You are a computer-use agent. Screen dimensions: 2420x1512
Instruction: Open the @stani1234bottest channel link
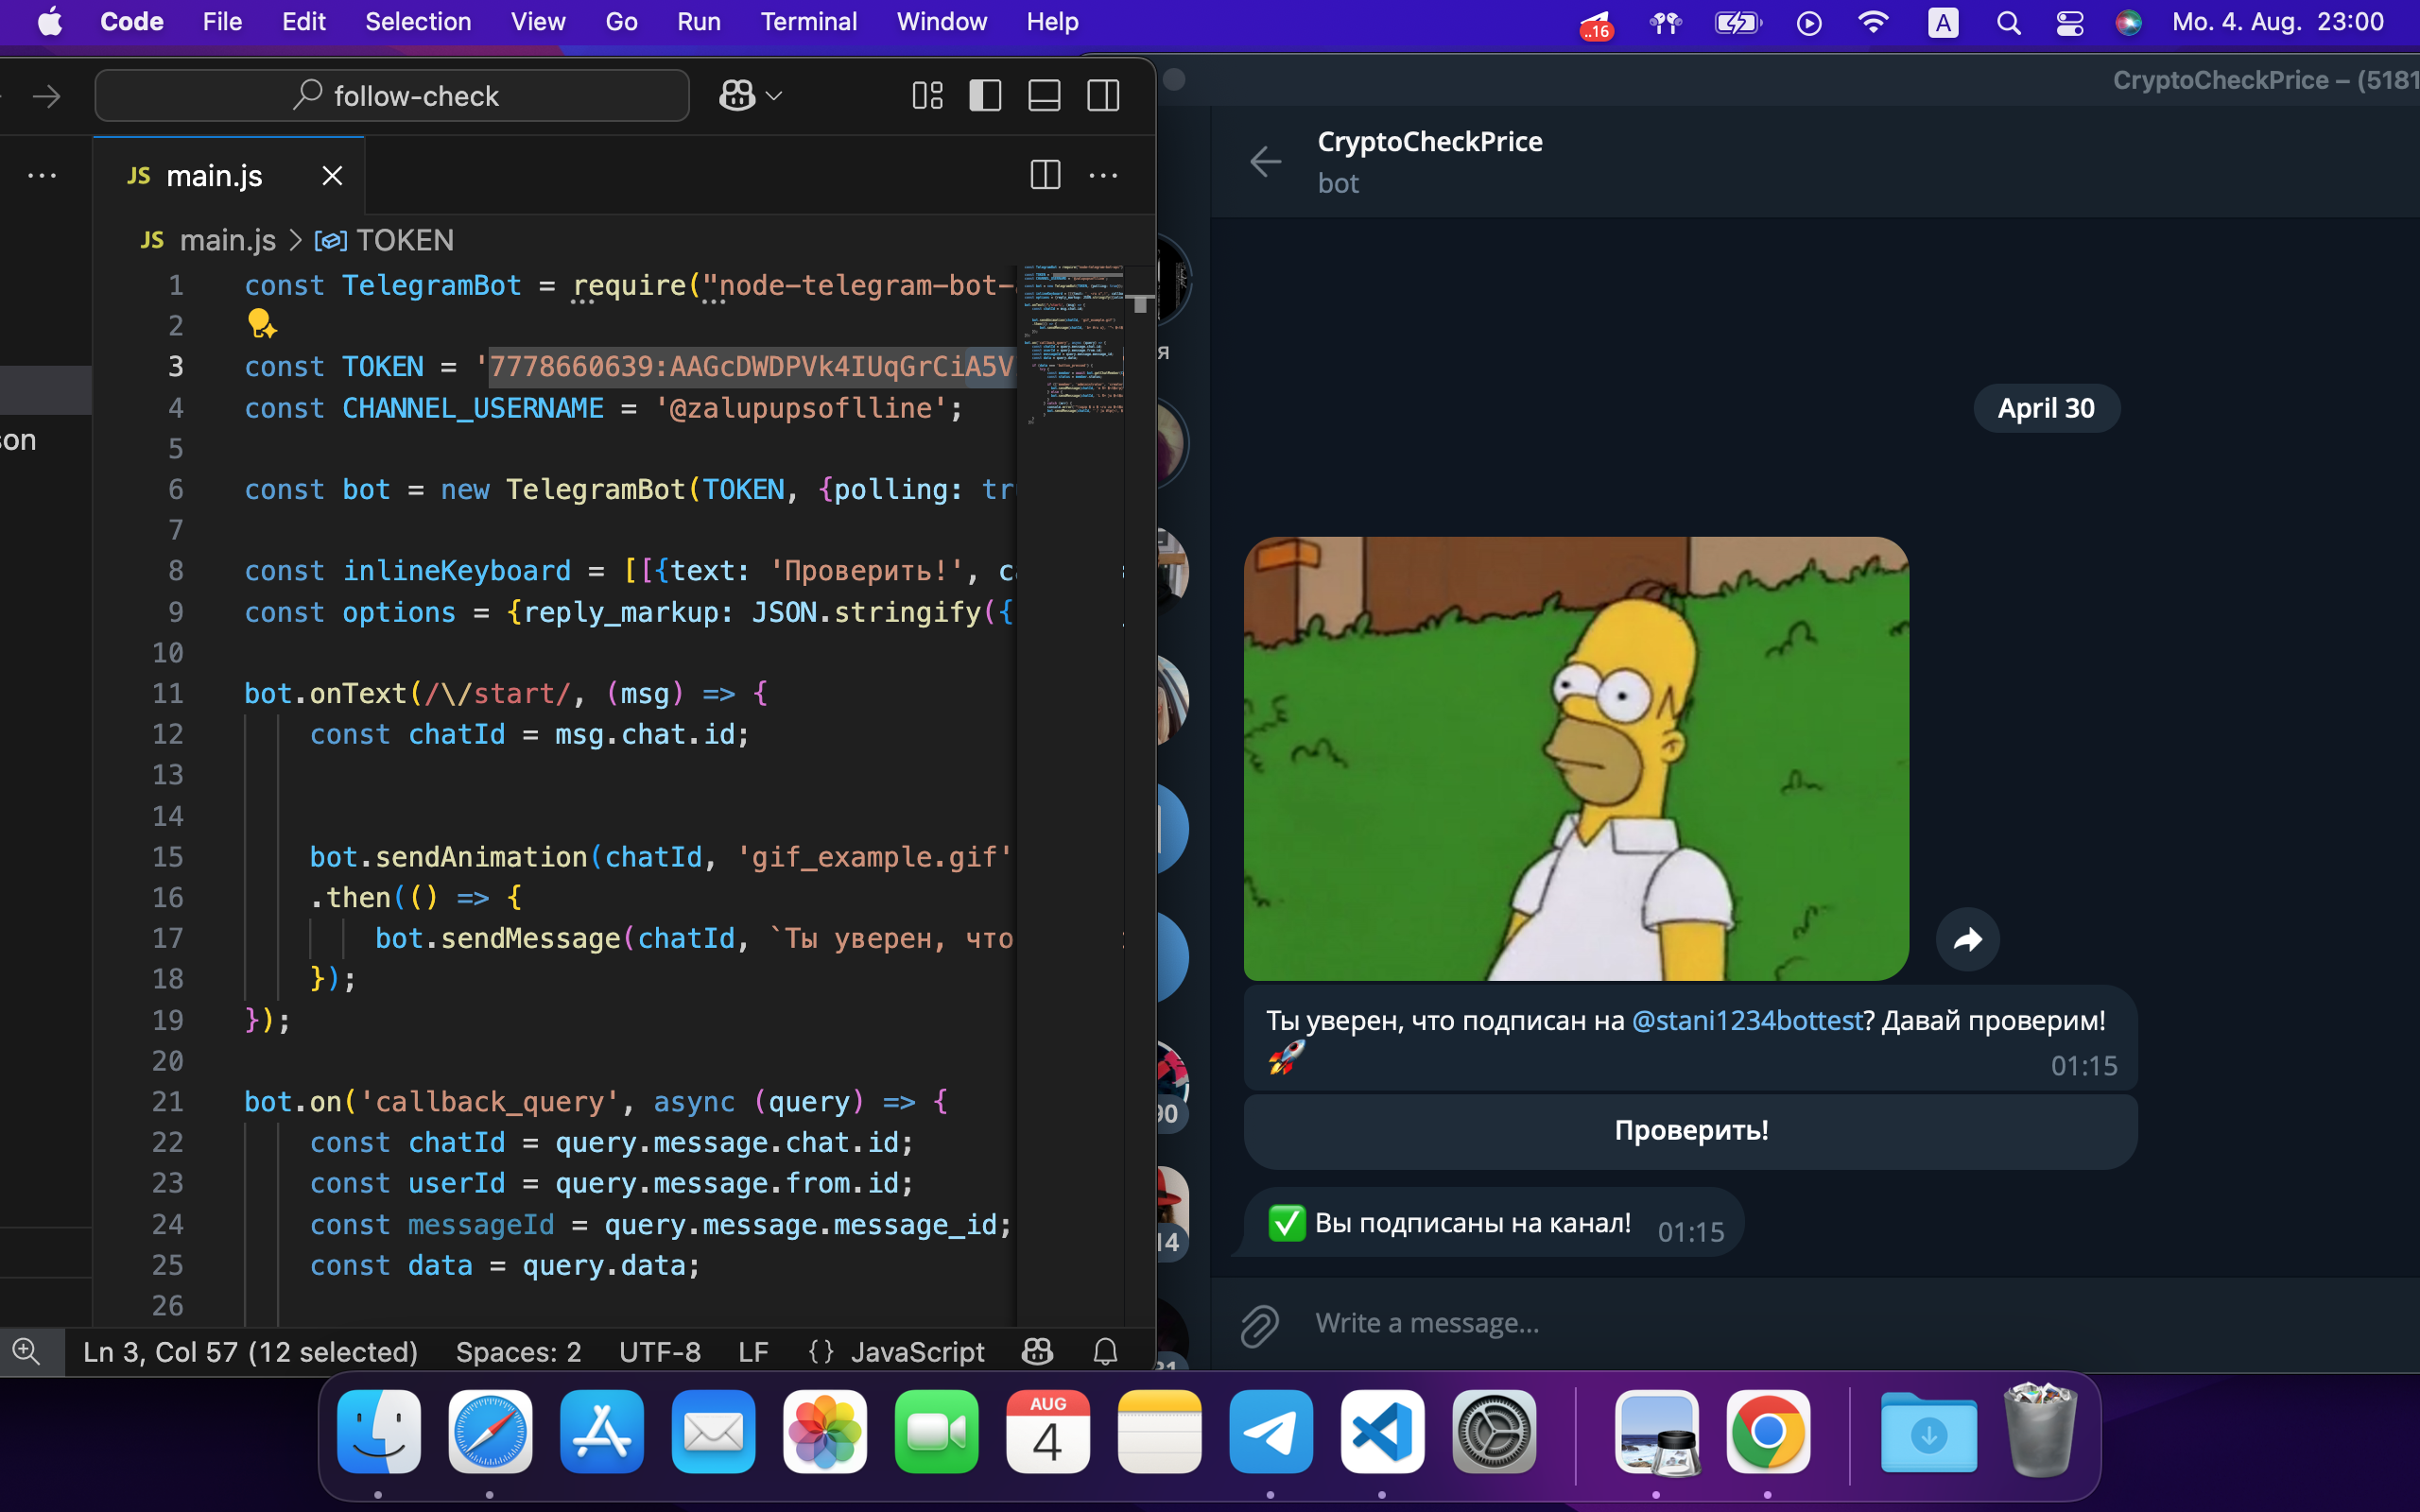[1746, 1020]
